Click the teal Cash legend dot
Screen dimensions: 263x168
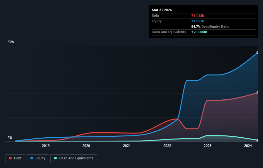[55, 158]
